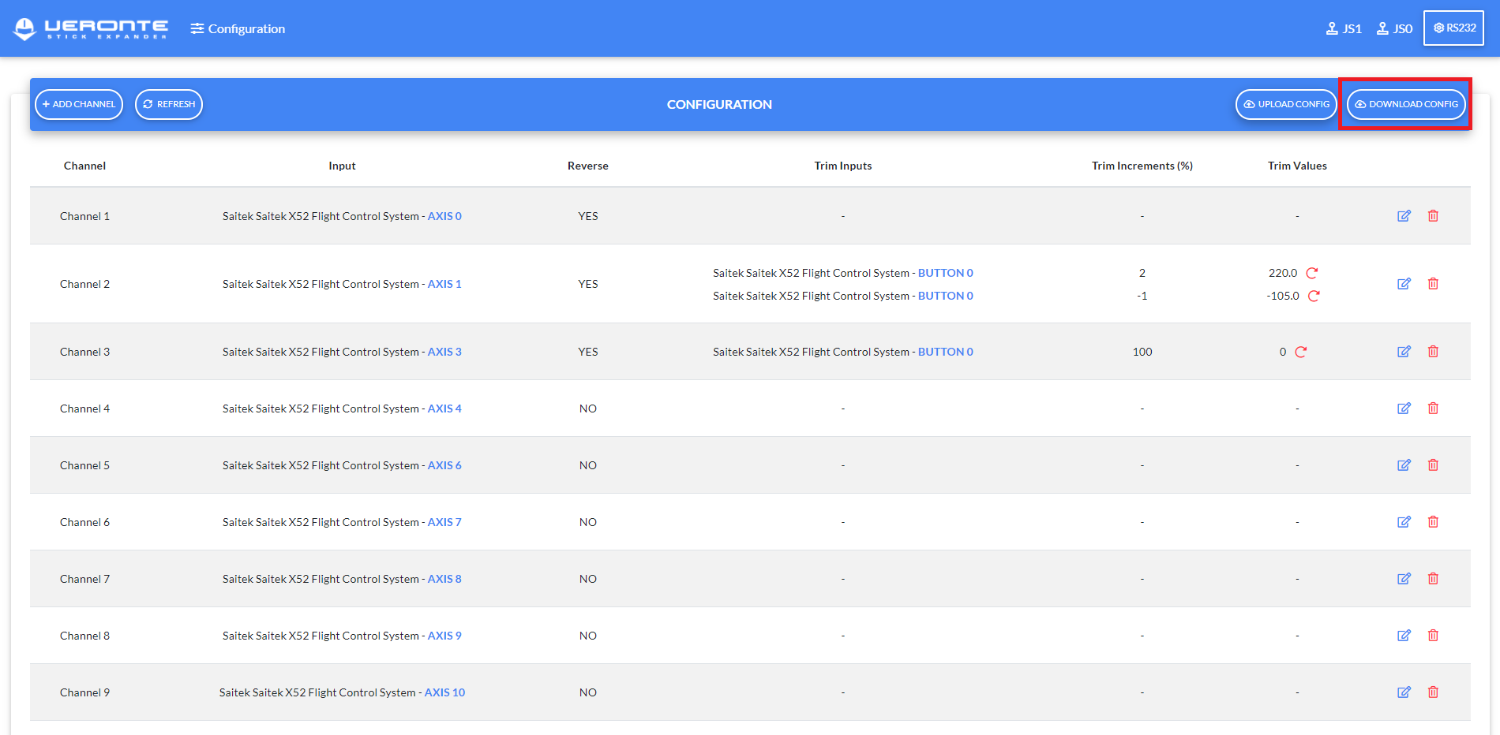The width and height of the screenshot is (1500, 735).
Task: Delete Channel 6 with trash icon
Action: (1433, 522)
